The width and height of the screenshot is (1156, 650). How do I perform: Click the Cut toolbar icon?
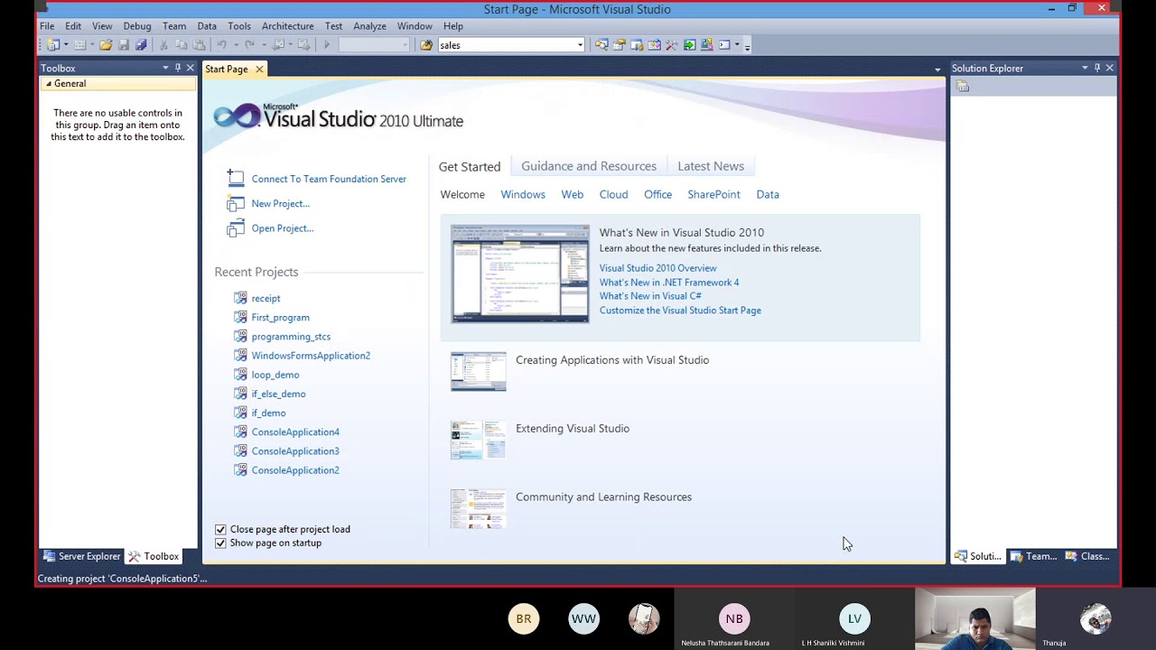tap(163, 45)
